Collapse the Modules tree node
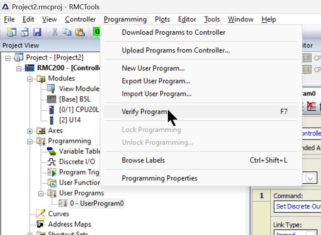Screen dimensions: 321x235 (30, 79)
